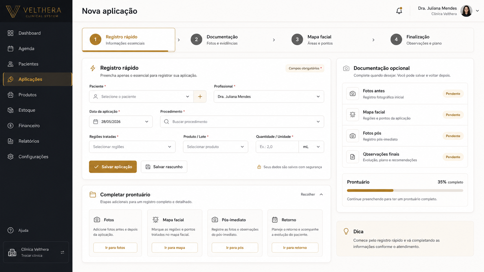The width and height of the screenshot is (484, 272).
Task: Click the Ir para mapa button
Action: (175, 248)
